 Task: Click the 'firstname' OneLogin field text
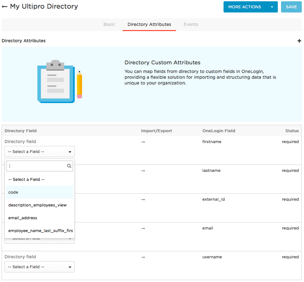[x=212, y=142]
